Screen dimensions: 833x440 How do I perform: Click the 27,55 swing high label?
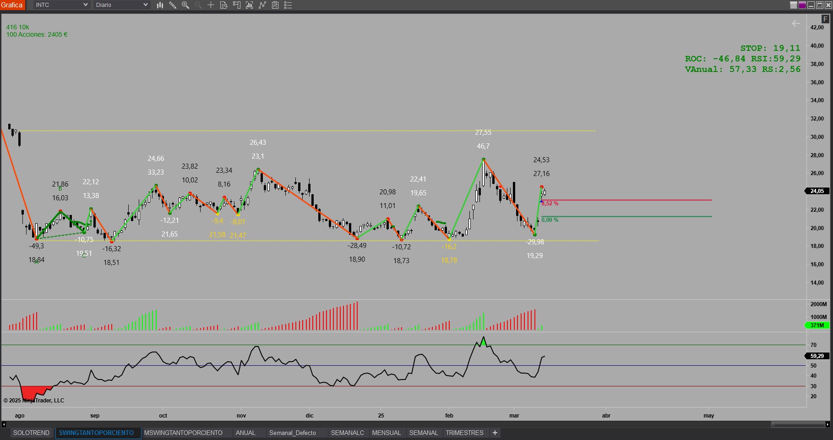pos(483,132)
